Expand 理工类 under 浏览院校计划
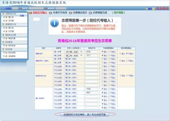This screenshot has width=170, height=121. click(4, 17)
